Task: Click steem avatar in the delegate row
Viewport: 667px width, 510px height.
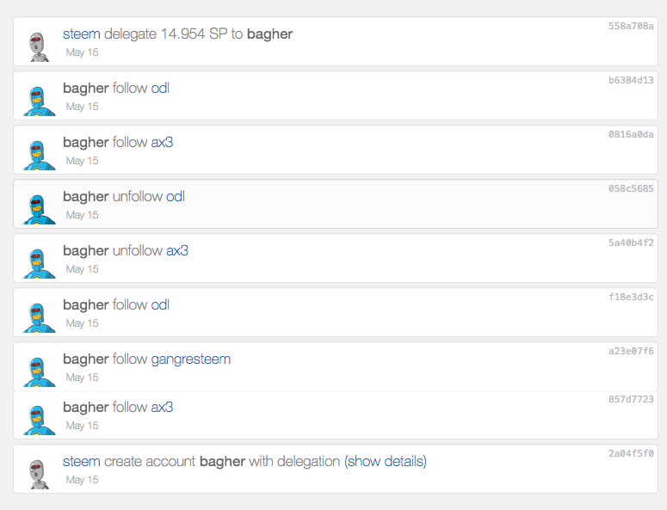Action: (37, 45)
